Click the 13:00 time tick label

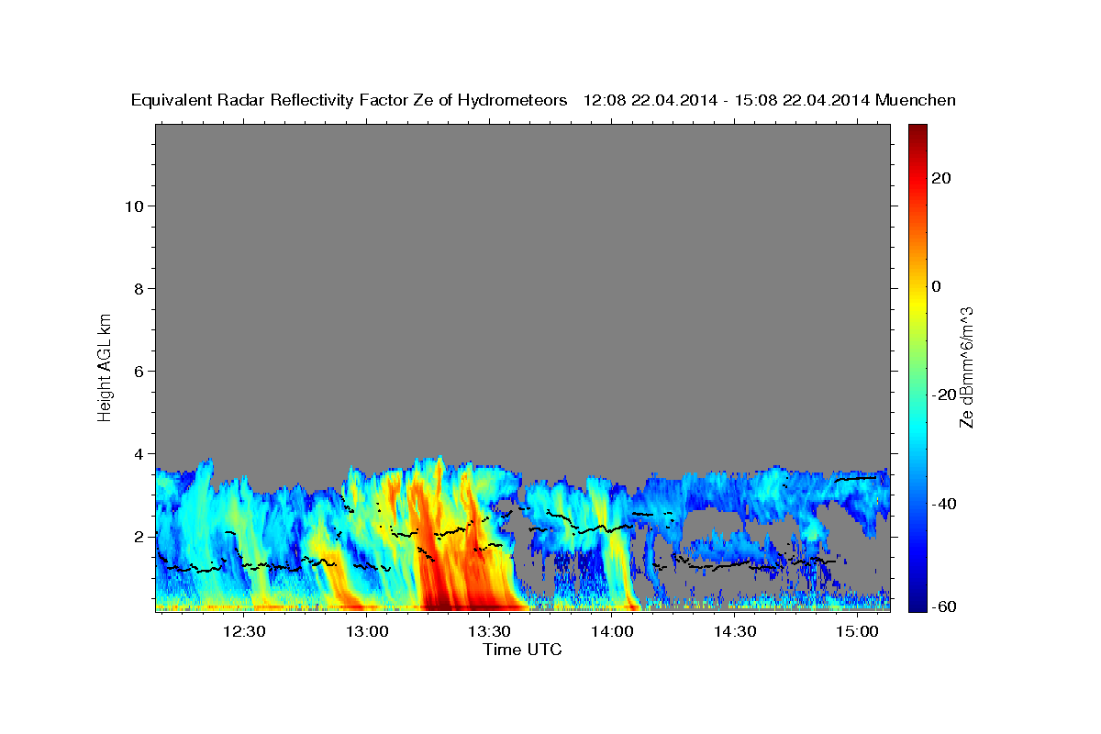coord(367,631)
